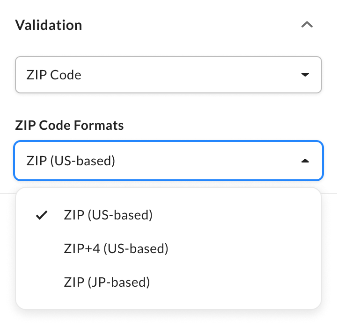This screenshot has width=337, height=325.
Task: Click the ZIP Code Formats label
Action: (x=69, y=125)
